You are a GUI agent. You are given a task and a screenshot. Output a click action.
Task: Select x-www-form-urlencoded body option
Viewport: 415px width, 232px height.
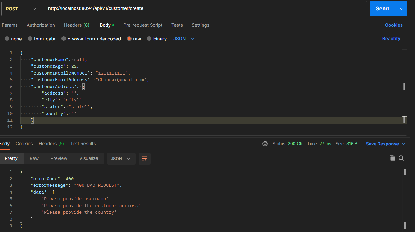click(x=63, y=39)
